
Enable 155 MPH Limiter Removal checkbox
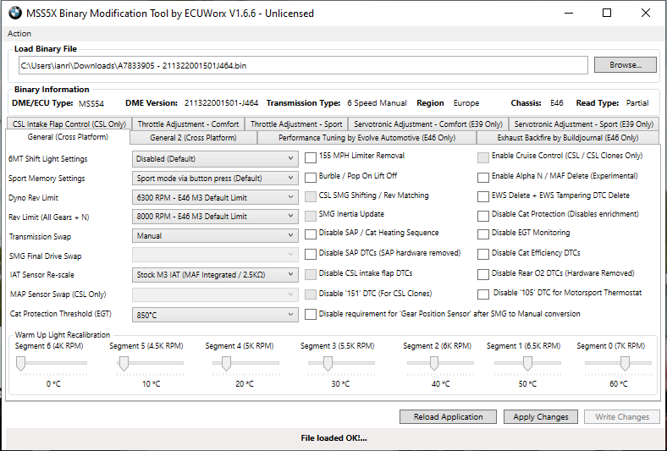[311, 157]
